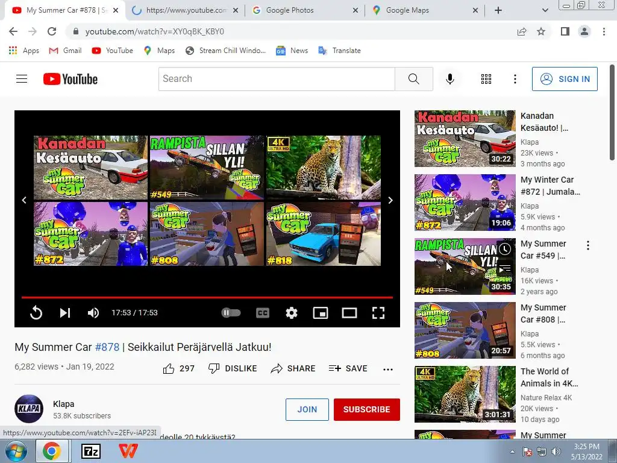Click the search magnifier button
Screen dimensions: 617x463
(413, 79)
